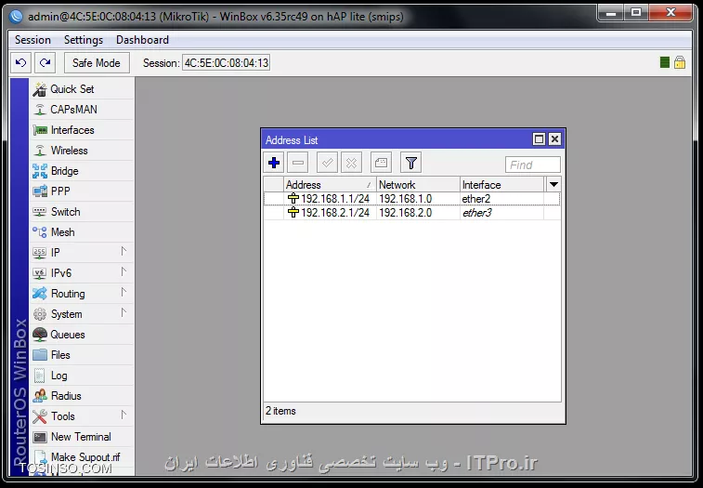Open the column selection dropdown arrow
Viewport: 703px width, 488px height.
553,185
